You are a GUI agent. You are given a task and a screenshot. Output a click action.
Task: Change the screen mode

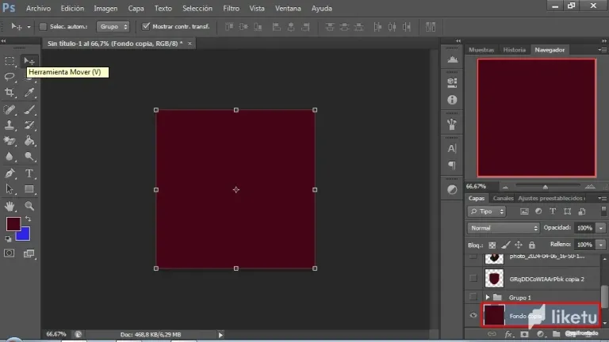pos(29,253)
